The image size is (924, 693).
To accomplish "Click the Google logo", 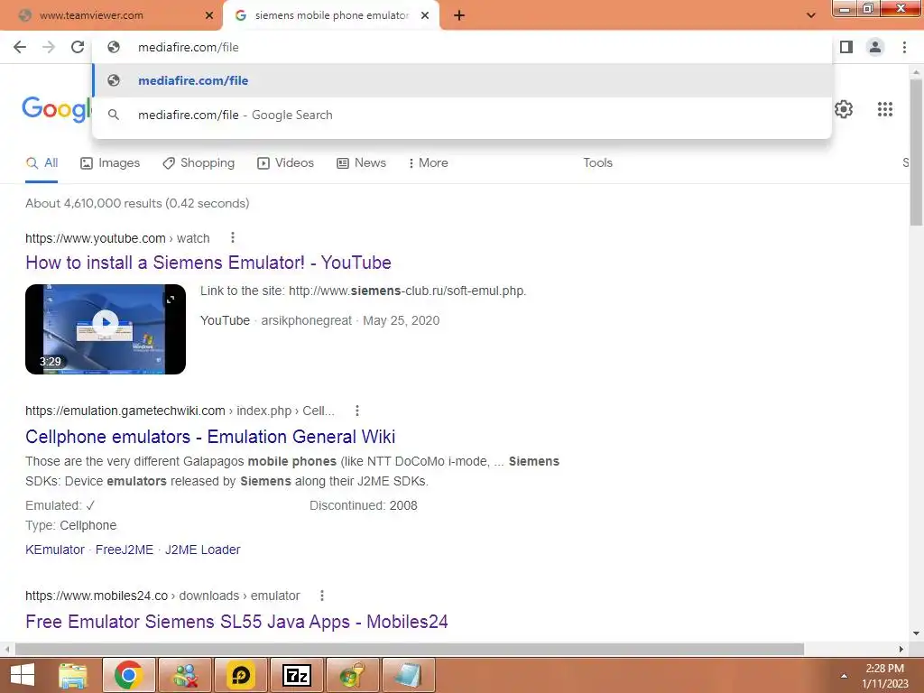I will [x=57, y=109].
